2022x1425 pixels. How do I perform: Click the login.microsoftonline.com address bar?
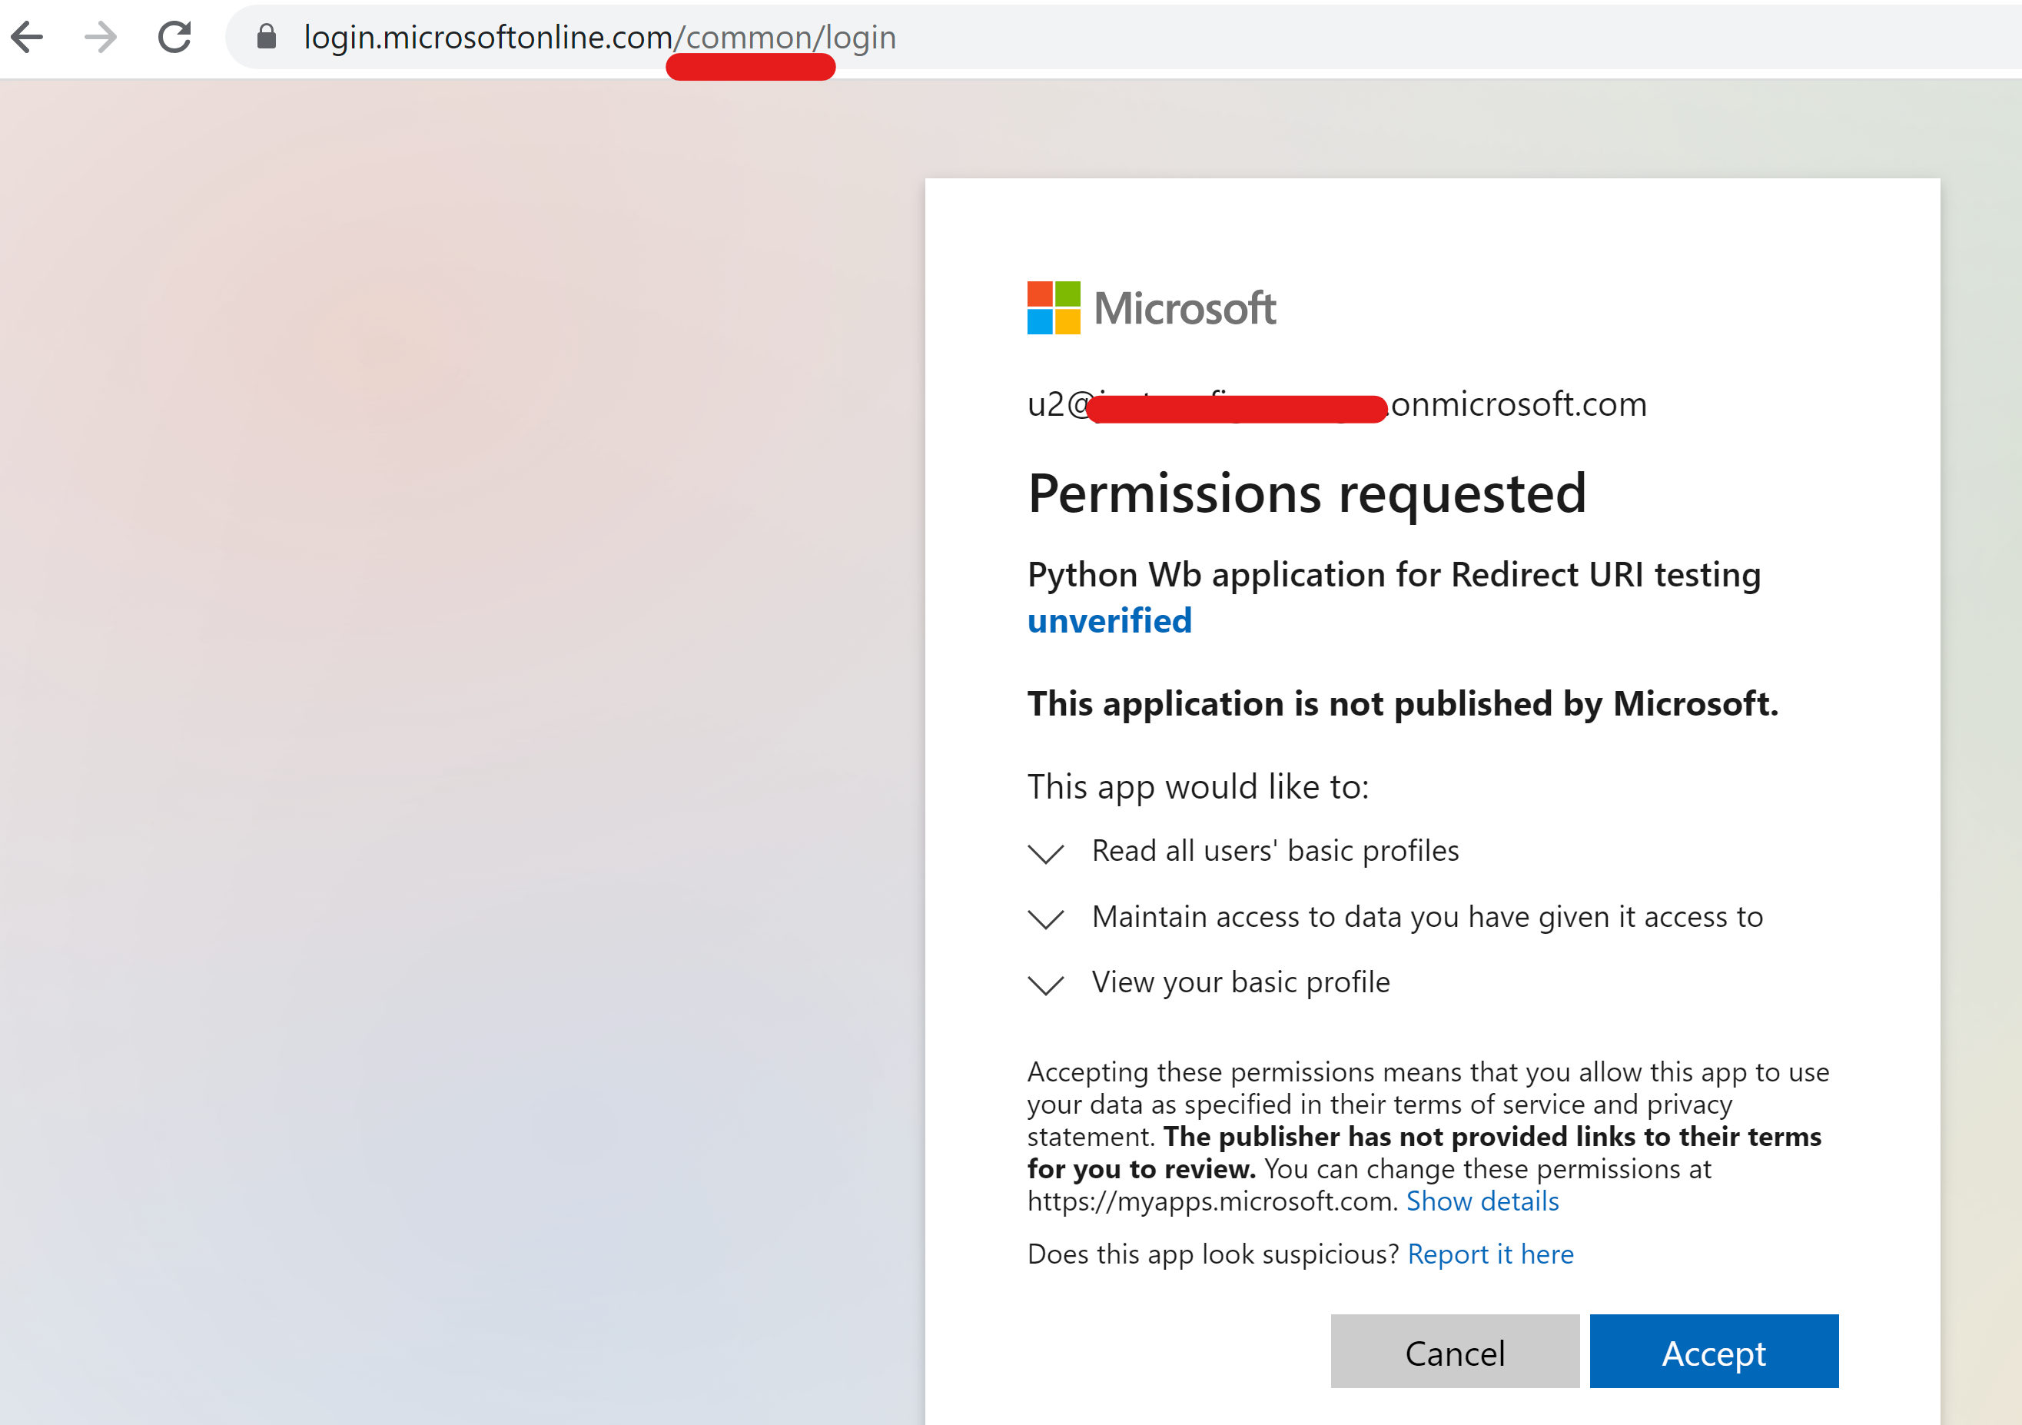click(1123, 37)
